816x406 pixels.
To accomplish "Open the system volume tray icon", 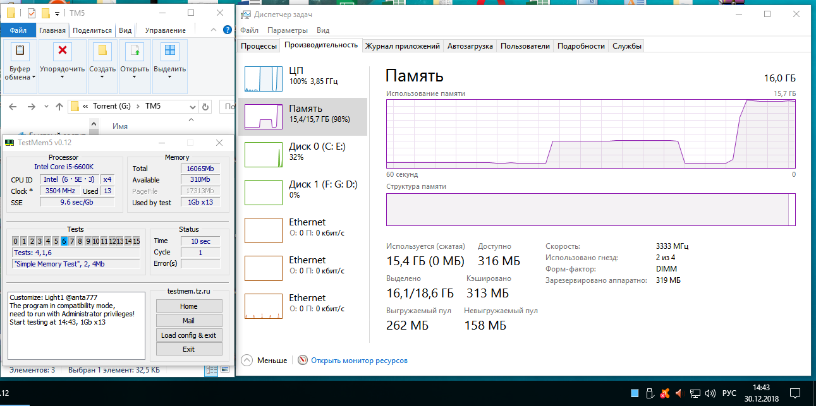I will click(710, 393).
